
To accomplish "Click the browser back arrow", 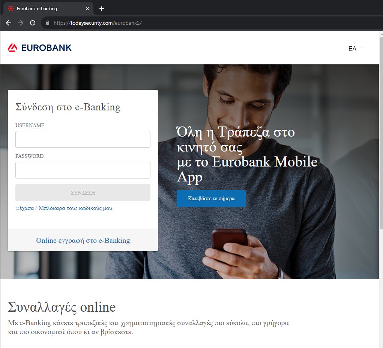I will point(9,23).
